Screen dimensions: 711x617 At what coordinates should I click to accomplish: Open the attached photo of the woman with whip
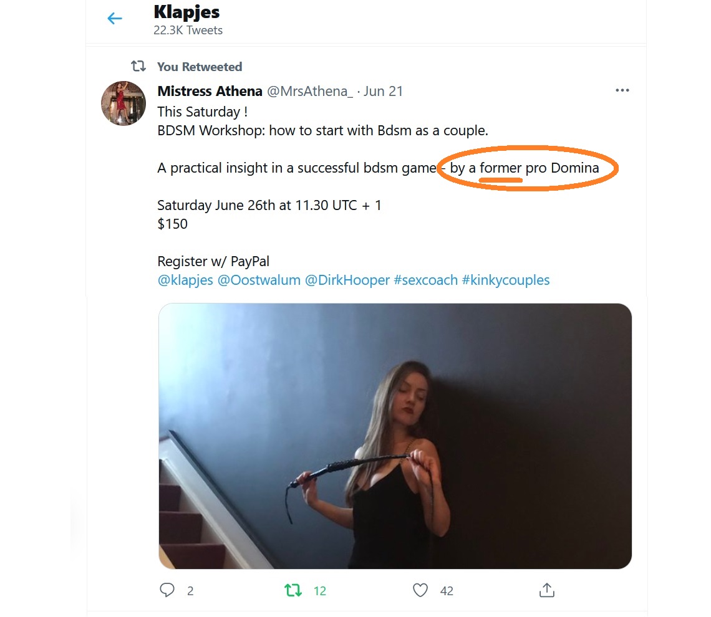tap(395, 435)
